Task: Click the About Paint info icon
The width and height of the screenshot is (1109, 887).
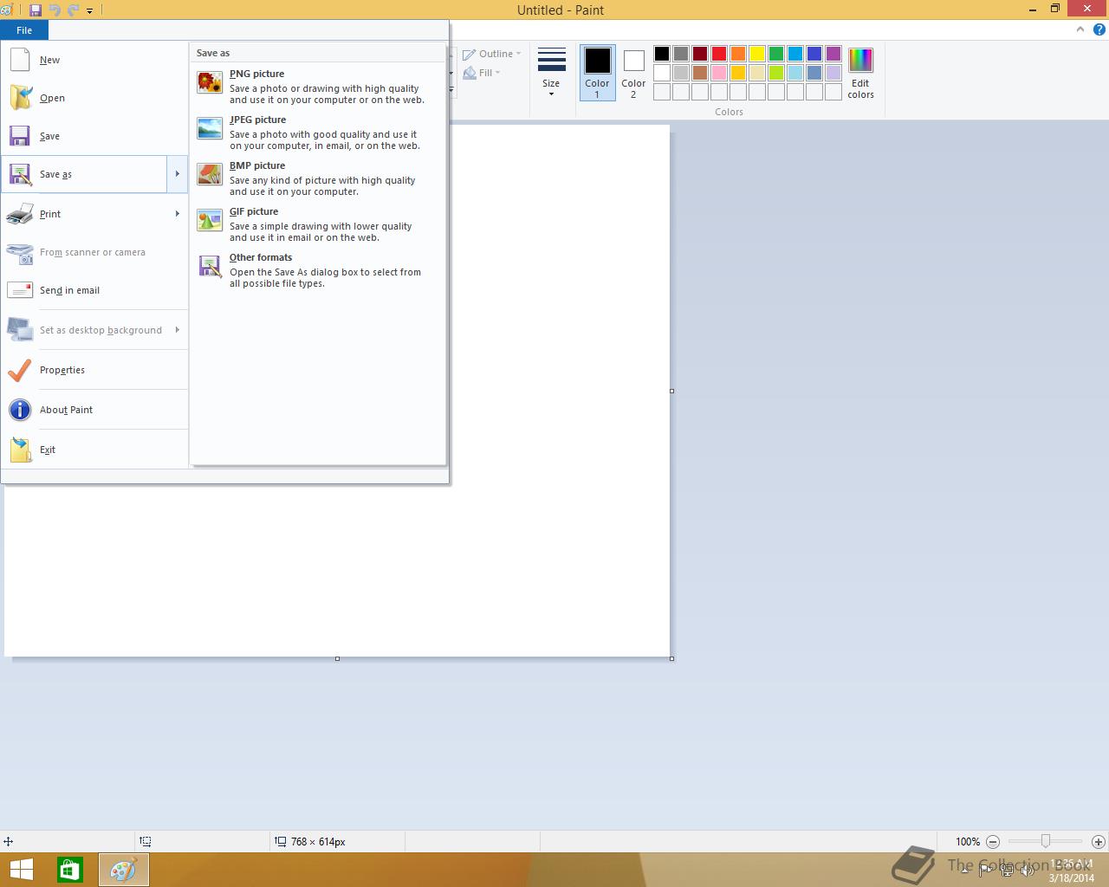Action: 20,410
